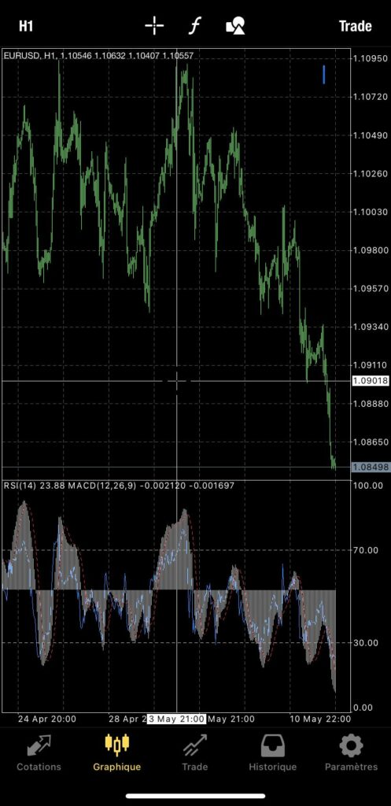Click the 30.00 RSI level label
The width and height of the screenshot is (391, 806).
coord(367,642)
